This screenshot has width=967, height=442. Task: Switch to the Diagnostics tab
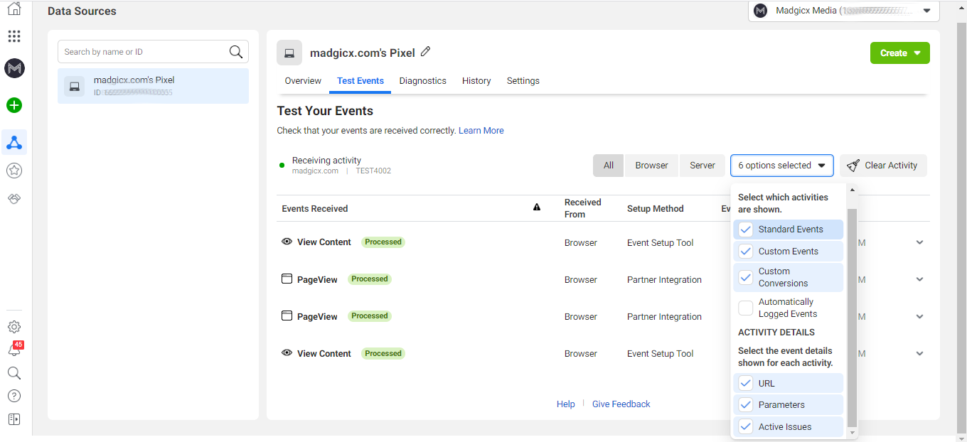pyautogui.click(x=423, y=81)
